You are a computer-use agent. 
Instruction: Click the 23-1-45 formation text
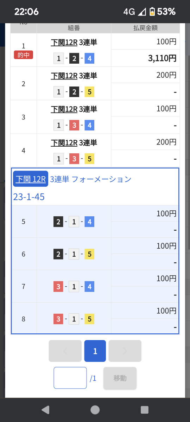click(29, 197)
